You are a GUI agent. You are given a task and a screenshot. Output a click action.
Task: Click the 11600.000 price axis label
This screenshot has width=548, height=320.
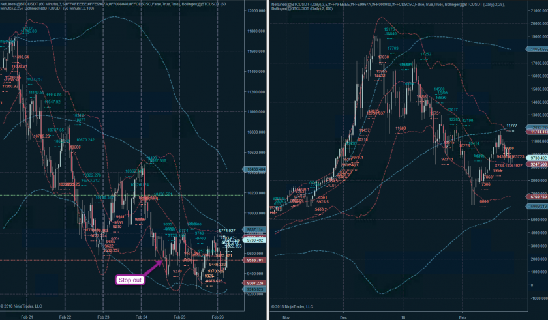pos(256,51)
